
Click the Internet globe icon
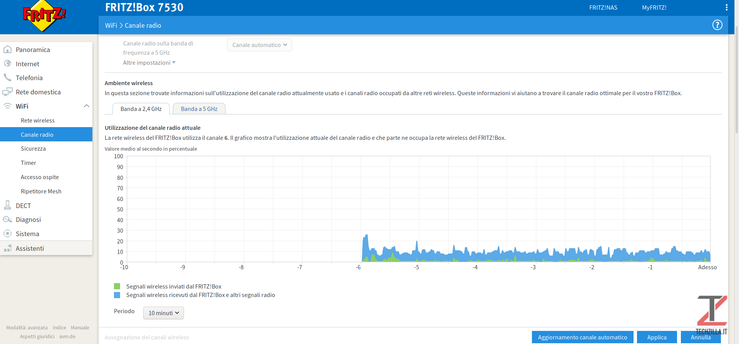coord(7,64)
